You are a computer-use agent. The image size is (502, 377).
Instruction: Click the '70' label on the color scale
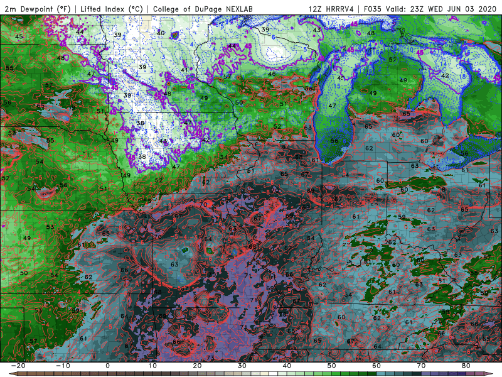coord(421,366)
